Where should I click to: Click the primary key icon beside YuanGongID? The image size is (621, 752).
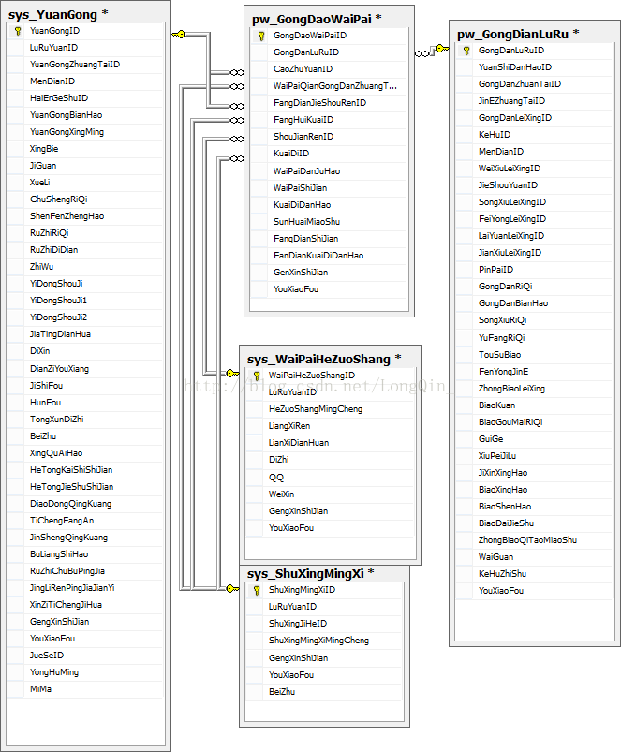pos(18,31)
